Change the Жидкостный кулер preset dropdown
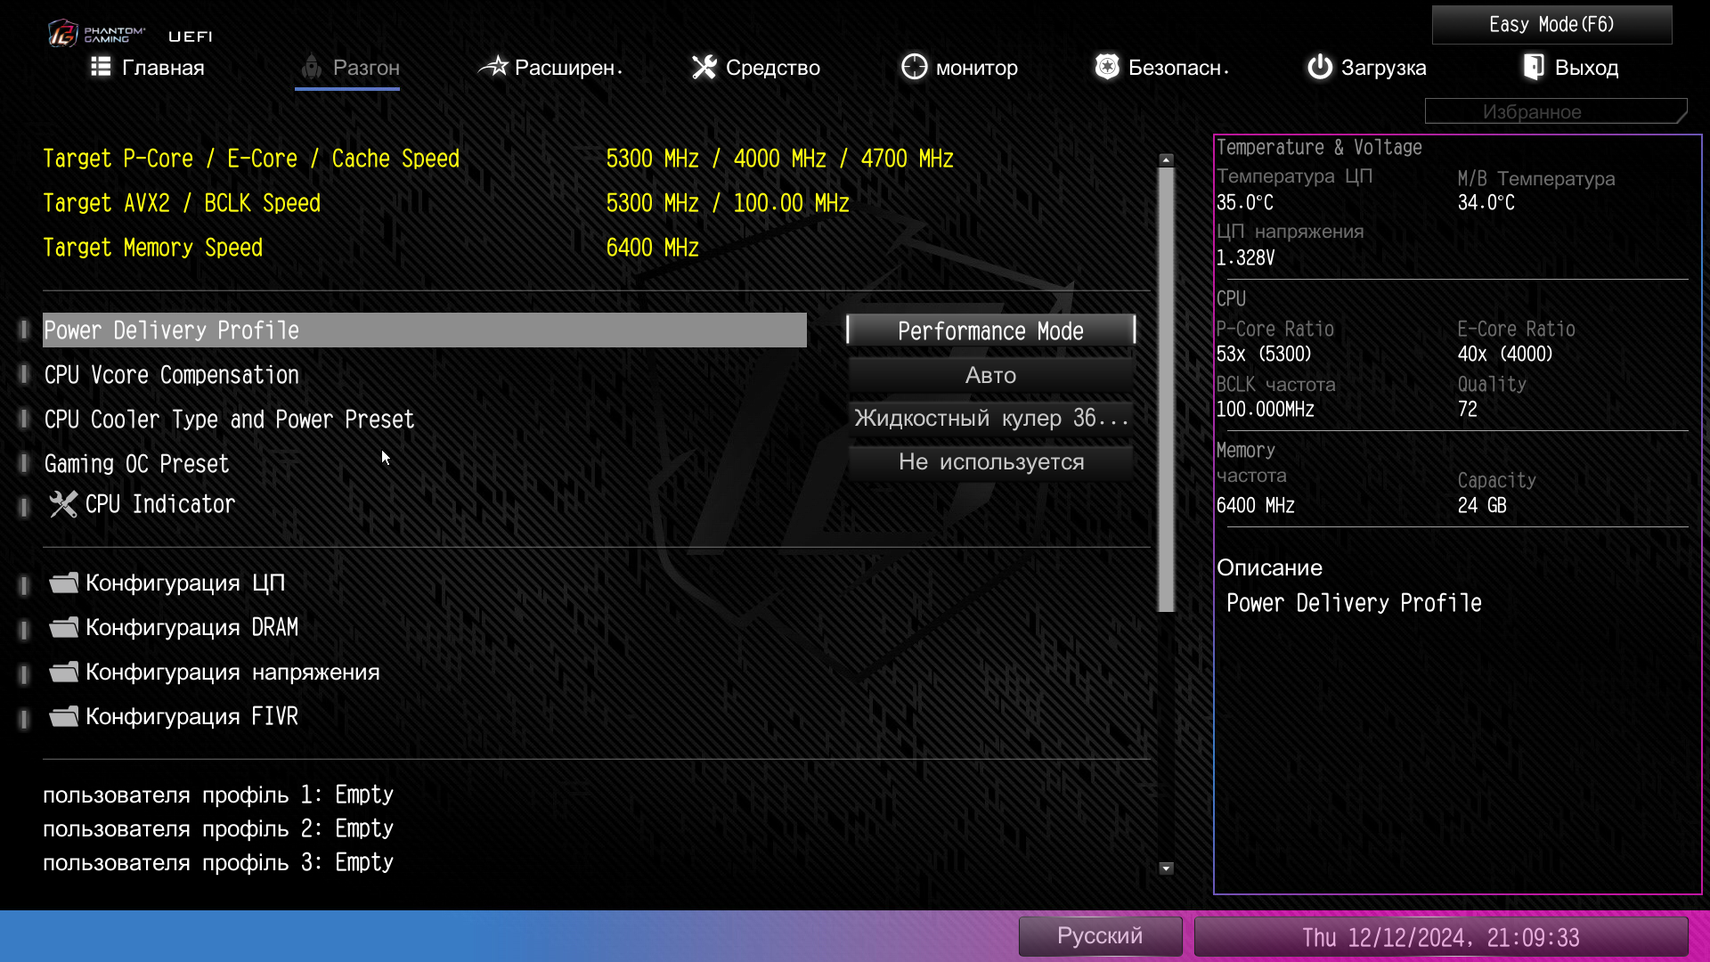The image size is (1710, 962). (x=990, y=418)
